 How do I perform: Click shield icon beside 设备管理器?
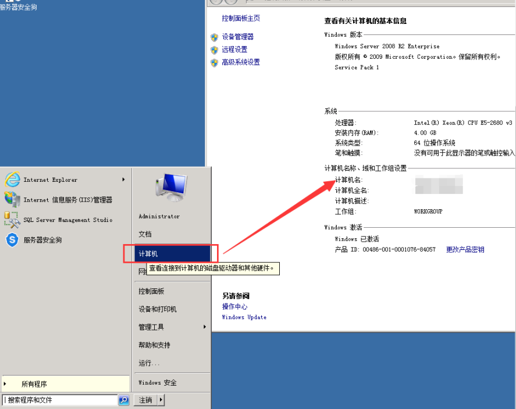[214, 37]
